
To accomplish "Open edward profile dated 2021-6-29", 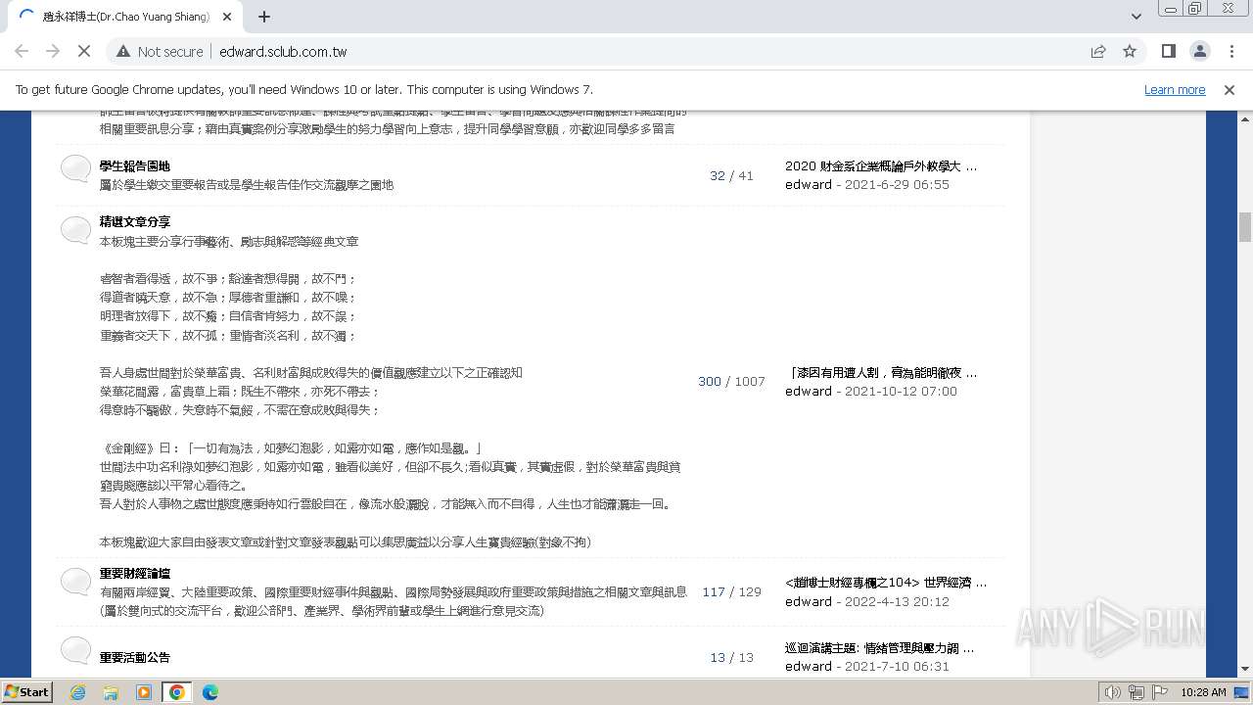I will (809, 184).
